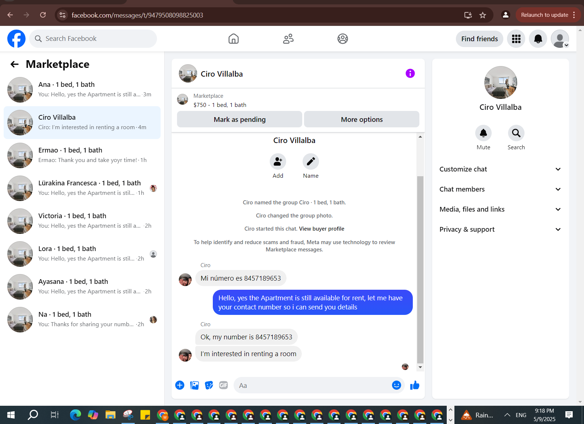
Task: Open Ermao 1 bed, 1 bath conversation
Action: [x=82, y=155]
